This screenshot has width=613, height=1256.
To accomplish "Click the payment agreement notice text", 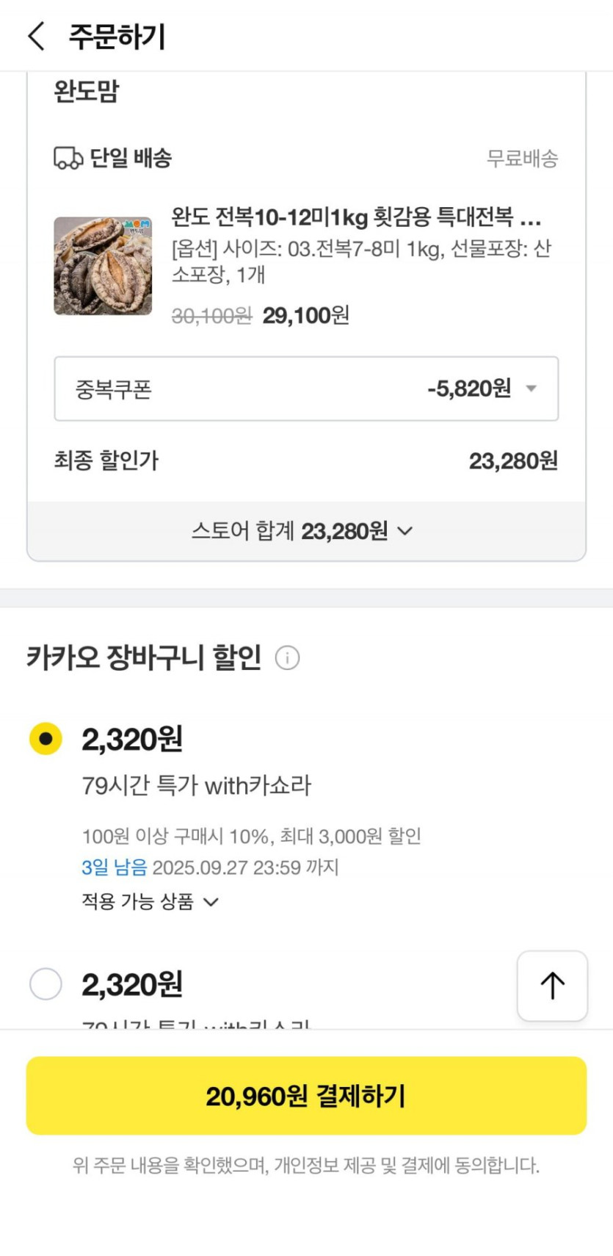I will (x=306, y=1165).
